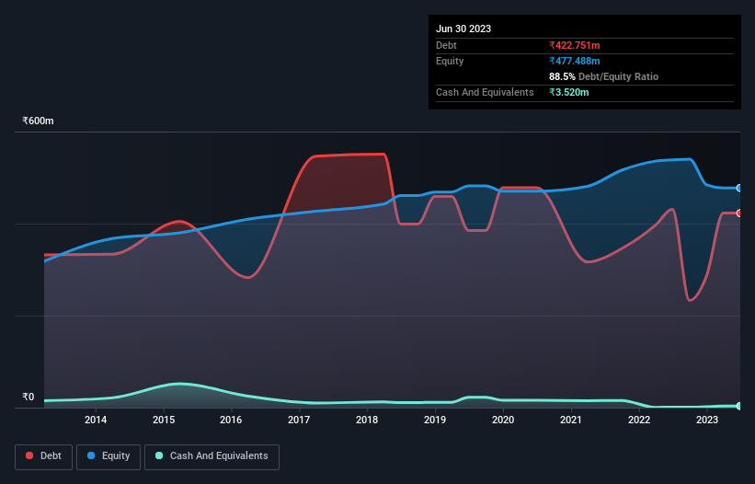Click the Debt row label in the tooltip
Screen dimensions: 755x484
pyautogui.click(x=446, y=45)
